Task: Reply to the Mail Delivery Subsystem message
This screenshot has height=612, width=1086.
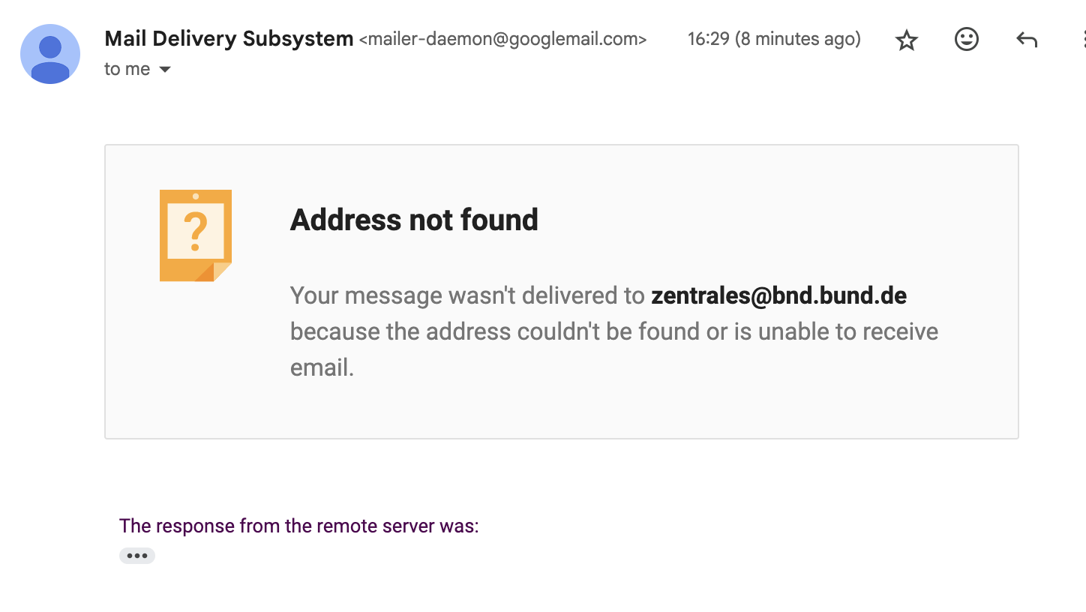Action: click(x=1026, y=40)
